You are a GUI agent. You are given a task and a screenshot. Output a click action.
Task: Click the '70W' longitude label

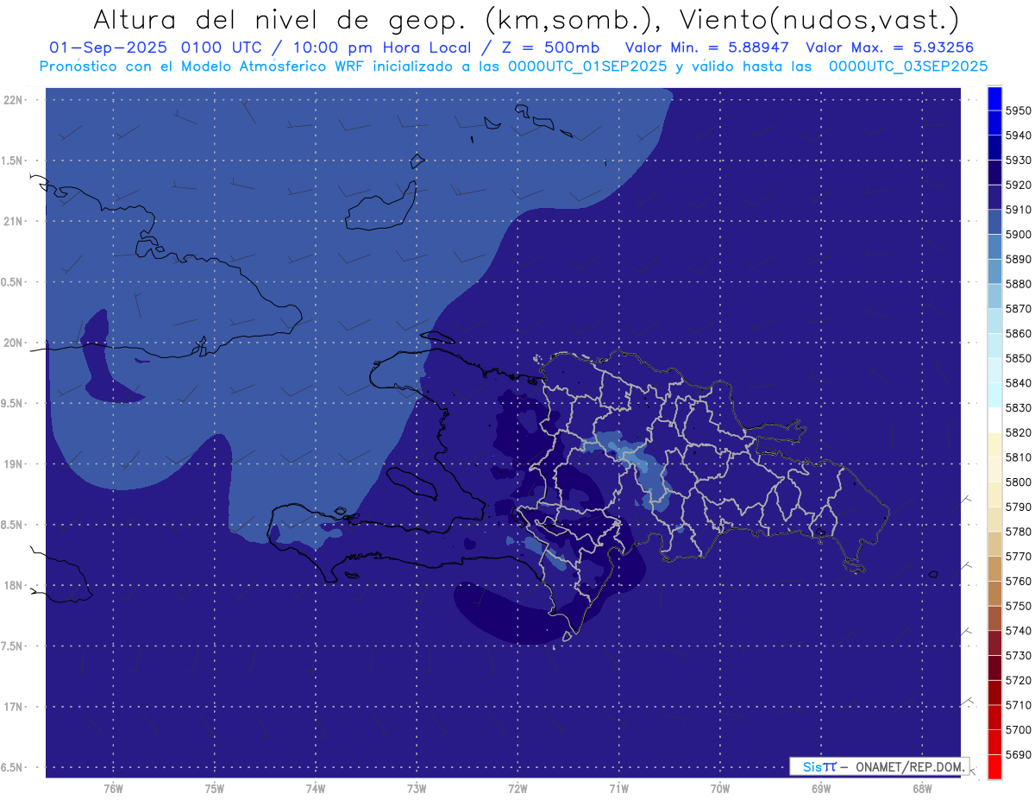click(x=719, y=789)
